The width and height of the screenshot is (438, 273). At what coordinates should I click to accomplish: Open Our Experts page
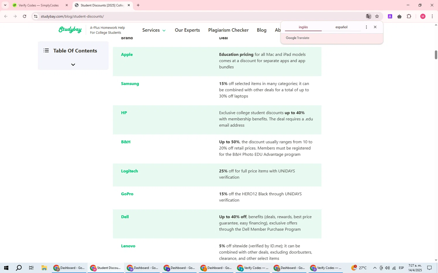(x=187, y=30)
